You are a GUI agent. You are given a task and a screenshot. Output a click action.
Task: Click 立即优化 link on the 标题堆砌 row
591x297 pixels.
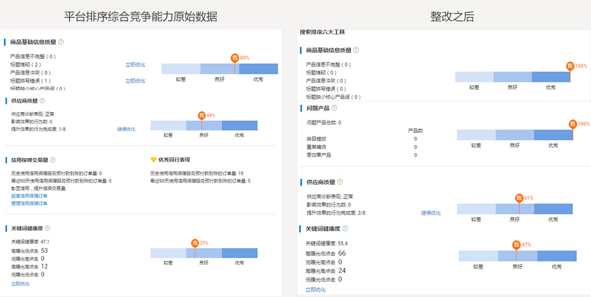point(135,65)
